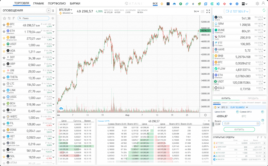This screenshot has width=268, height=166.
Task: Select the Kraken exchange icon in top bar
Action: click(x=174, y=4)
